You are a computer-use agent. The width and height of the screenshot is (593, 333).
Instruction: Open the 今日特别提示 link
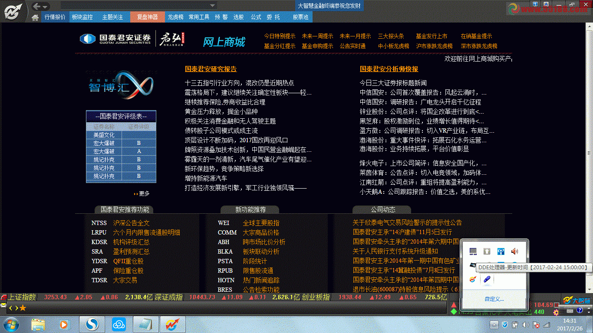(x=280, y=36)
